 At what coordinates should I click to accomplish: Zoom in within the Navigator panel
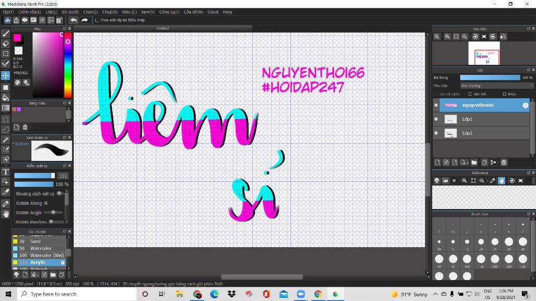point(447,37)
